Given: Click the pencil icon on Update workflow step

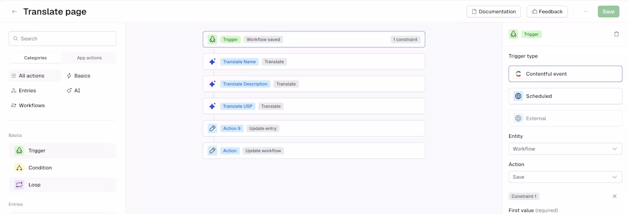Looking at the screenshot, I should pyautogui.click(x=213, y=151).
